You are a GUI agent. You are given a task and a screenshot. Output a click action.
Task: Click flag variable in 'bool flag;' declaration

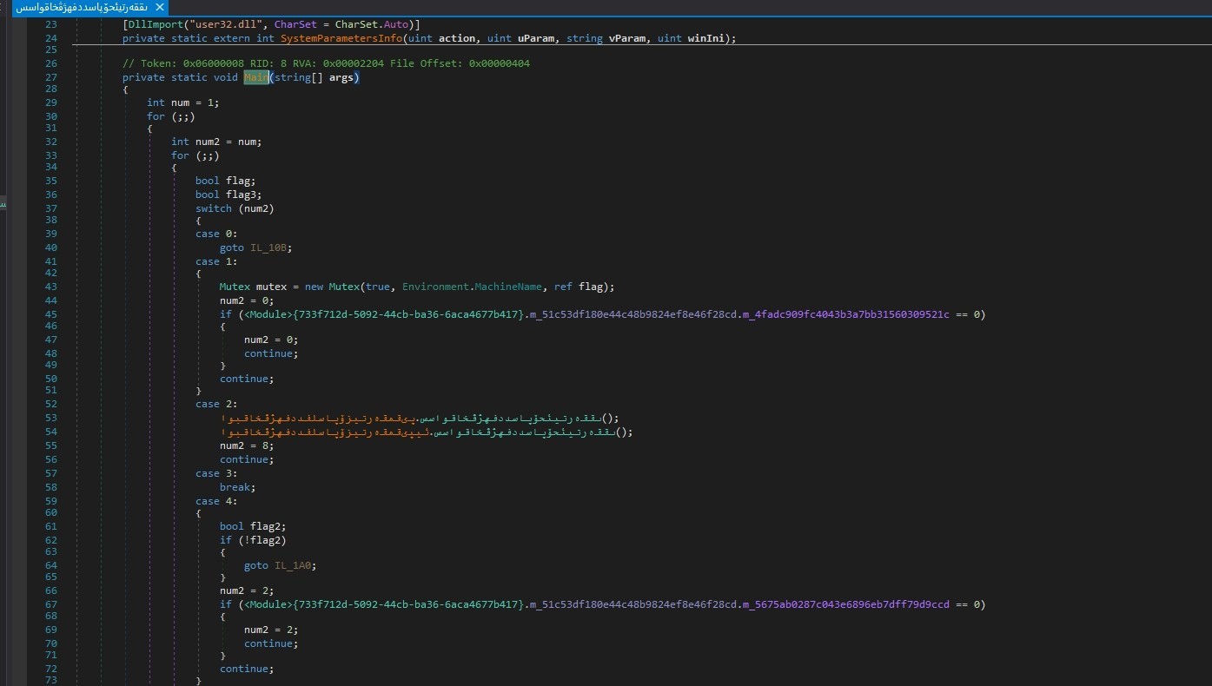pos(238,181)
